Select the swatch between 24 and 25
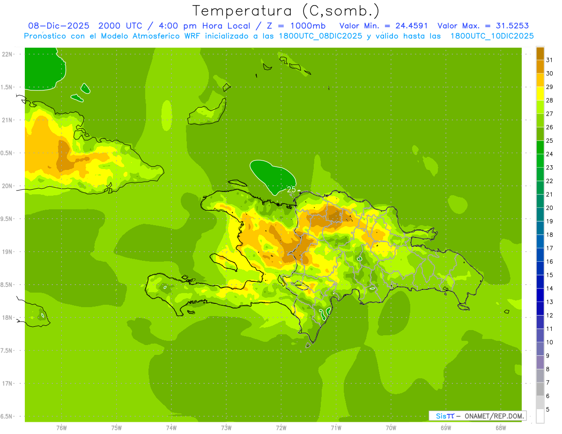562x434 pixels. click(540, 147)
